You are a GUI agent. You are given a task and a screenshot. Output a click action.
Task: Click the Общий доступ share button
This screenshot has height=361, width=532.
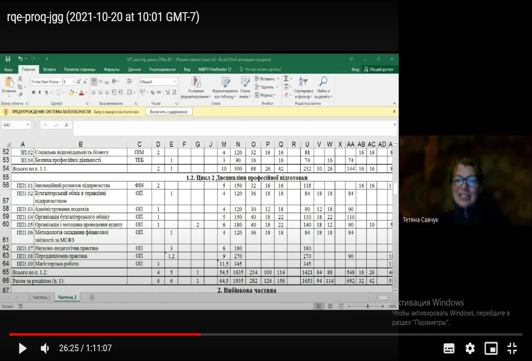378,70
